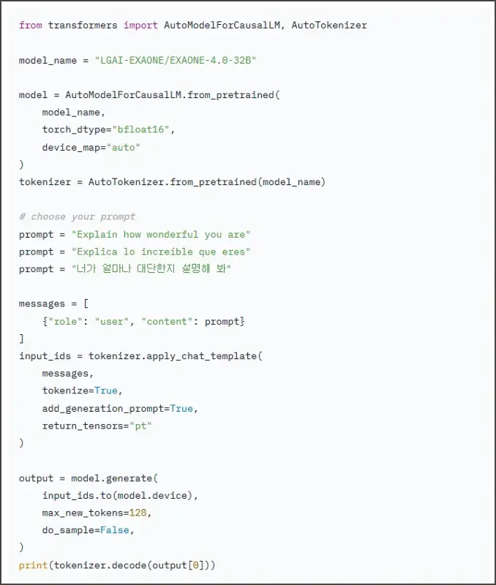
Task: Click the '# choose your prompt' comment
Action: pyautogui.click(x=77, y=216)
